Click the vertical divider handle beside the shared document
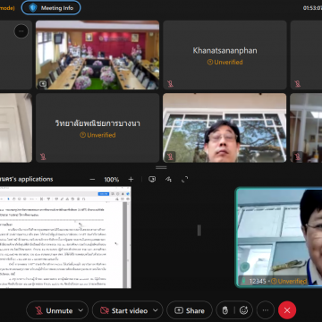Screen dimensions: 322x322 pos(199,230)
